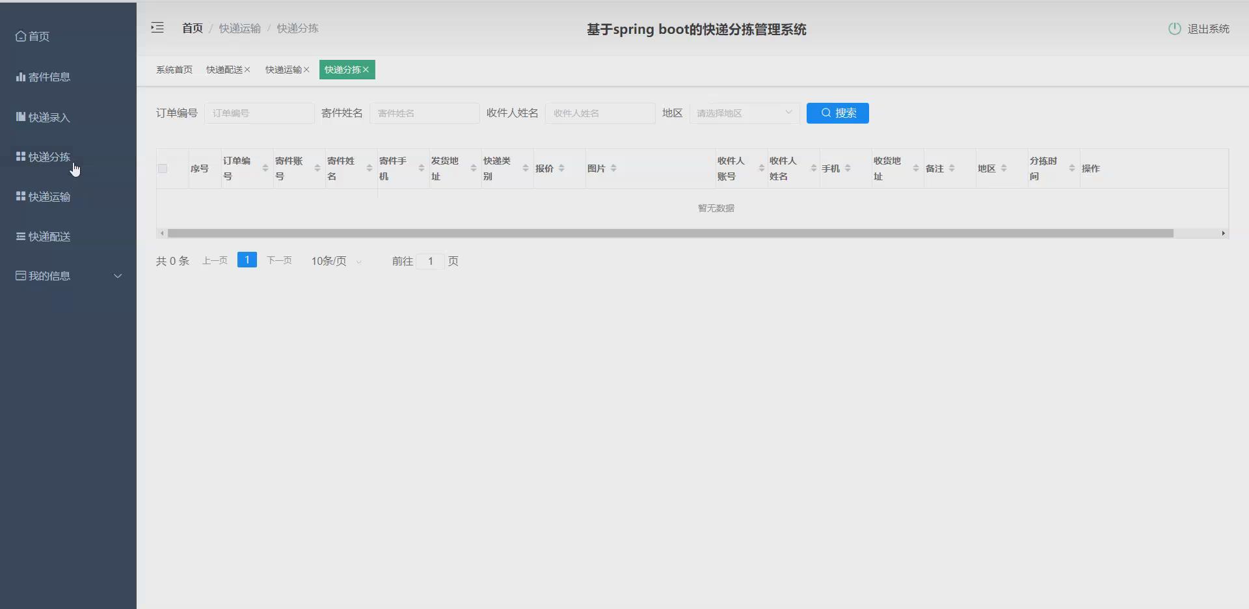Sort by 收货地址 column

[916, 169]
